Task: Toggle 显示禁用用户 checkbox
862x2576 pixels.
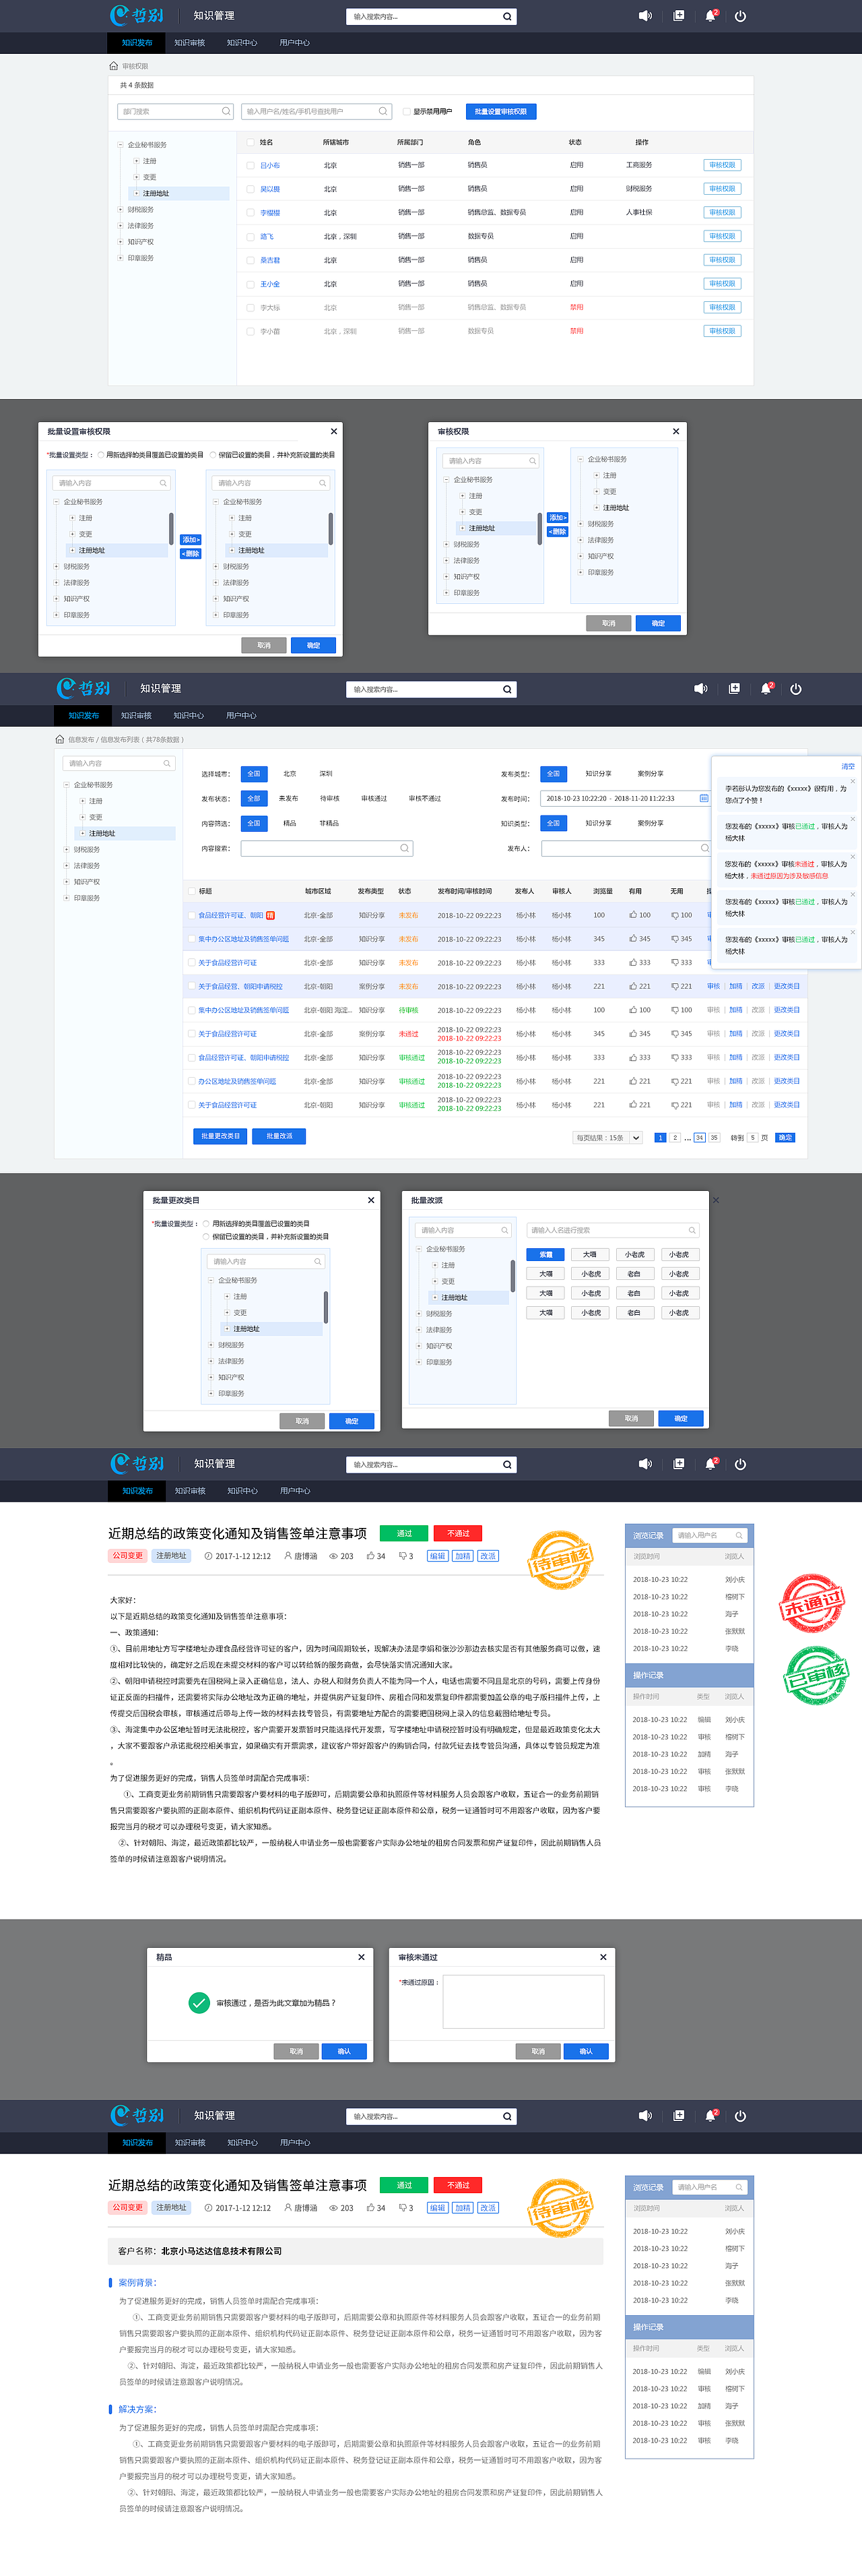Action: click(407, 111)
